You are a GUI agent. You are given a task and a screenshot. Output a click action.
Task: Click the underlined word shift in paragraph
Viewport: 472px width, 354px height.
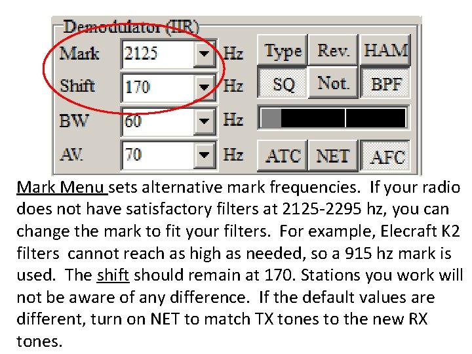[x=113, y=275]
